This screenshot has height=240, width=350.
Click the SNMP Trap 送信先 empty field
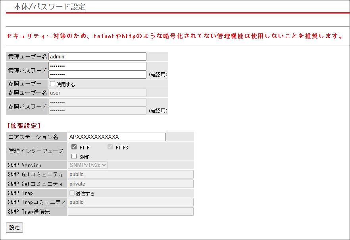[131, 212]
